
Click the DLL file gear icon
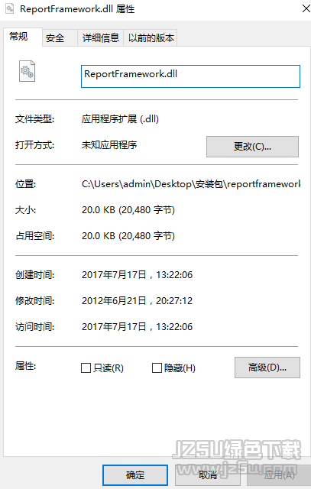(28, 71)
